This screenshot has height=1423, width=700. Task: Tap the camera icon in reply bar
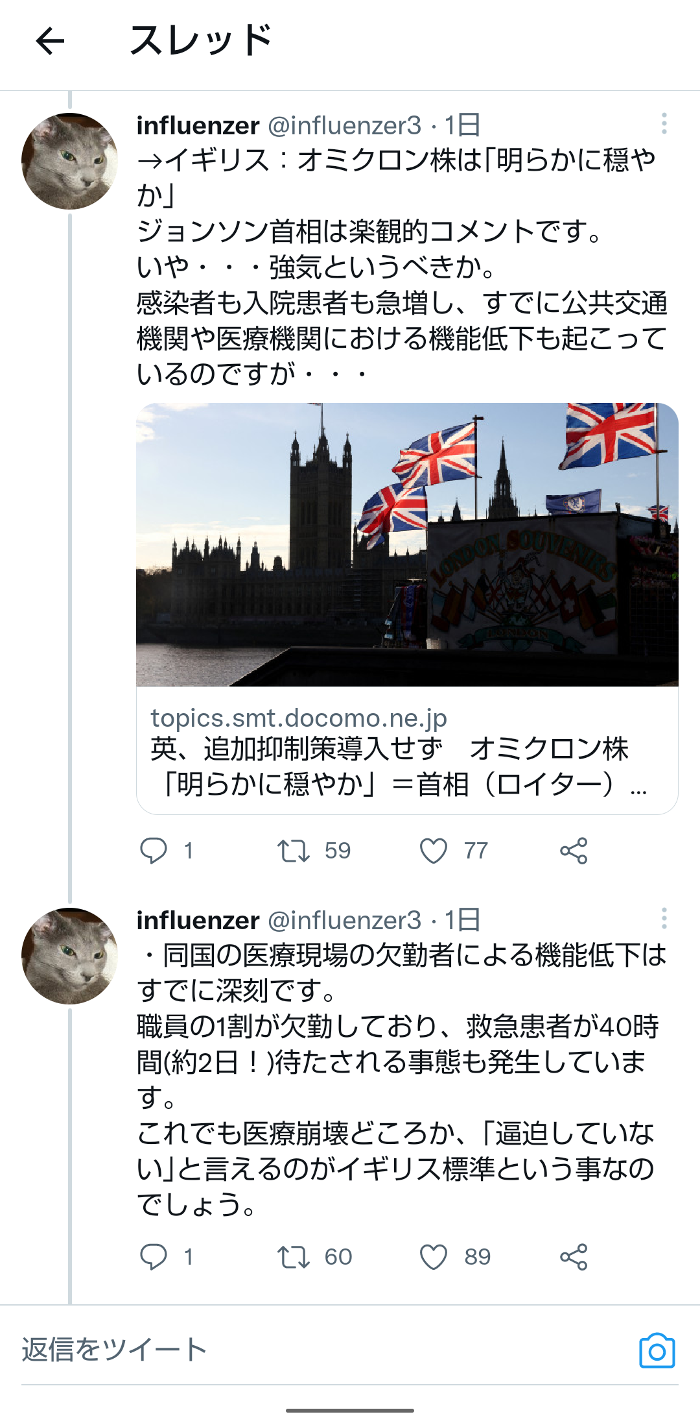tap(657, 1351)
